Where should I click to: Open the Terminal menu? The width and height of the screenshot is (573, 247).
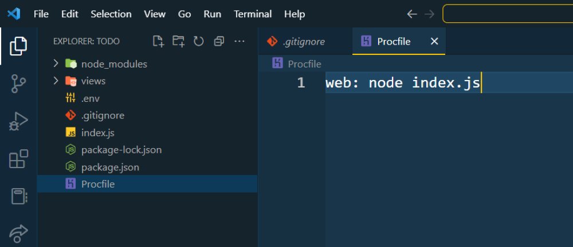pos(253,14)
